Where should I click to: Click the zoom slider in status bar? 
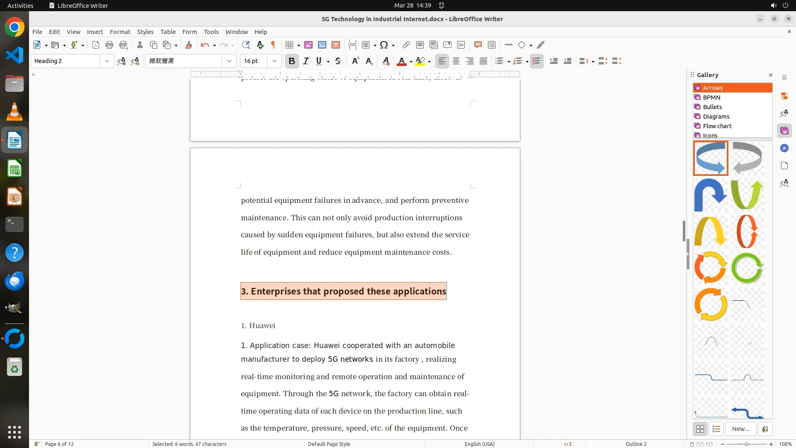pyautogui.click(x=747, y=444)
